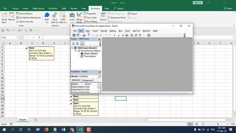Image resolution: width=236 pixels, height=133 pixels.
Task: Click the Excel Sign in button
Action: (198, 3)
